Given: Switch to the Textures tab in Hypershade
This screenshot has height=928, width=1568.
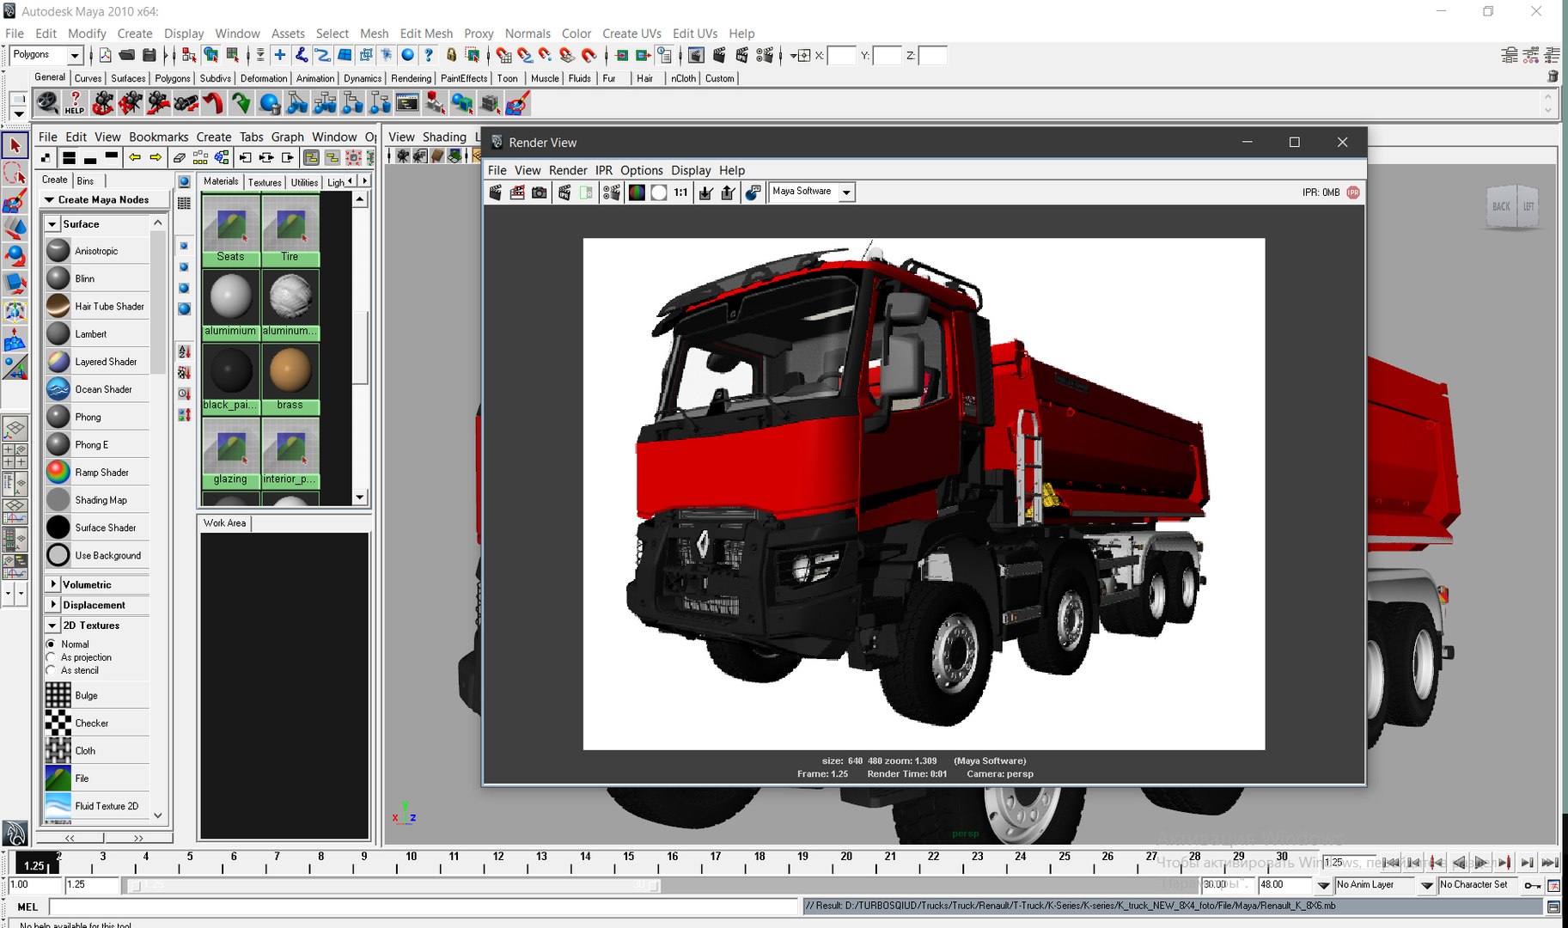Looking at the screenshot, I should click(x=265, y=182).
